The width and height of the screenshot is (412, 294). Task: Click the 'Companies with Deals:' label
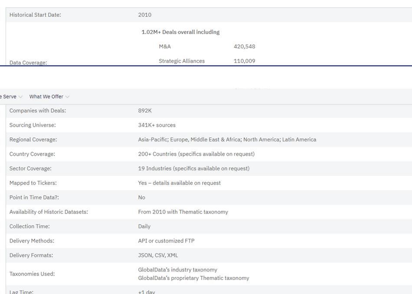(38, 111)
